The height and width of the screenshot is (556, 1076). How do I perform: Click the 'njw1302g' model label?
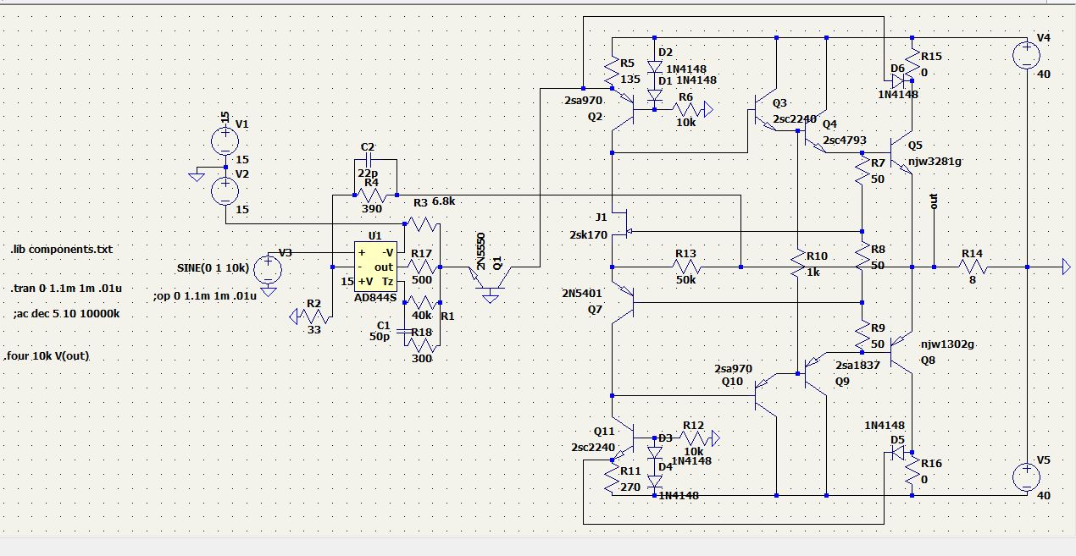coord(949,344)
